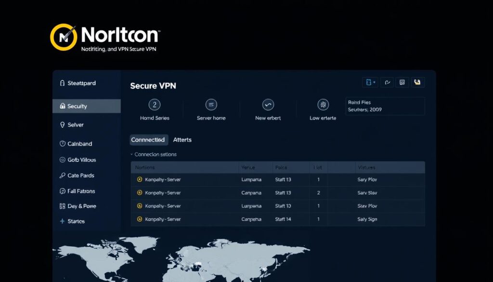The image size is (493, 282).
Task: Select Konpahy-Server in the Sary Plov row
Action: [x=163, y=179]
